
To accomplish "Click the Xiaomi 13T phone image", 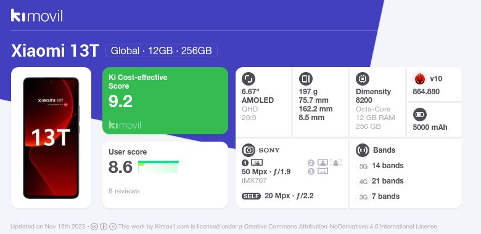I will click(51, 138).
